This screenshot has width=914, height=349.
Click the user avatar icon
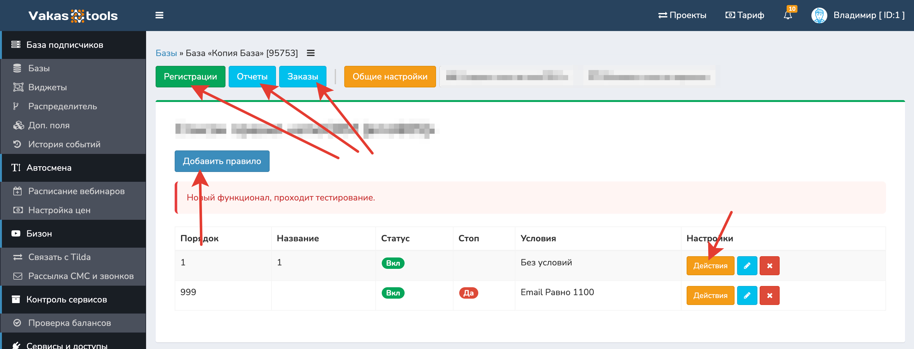tap(819, 15)
